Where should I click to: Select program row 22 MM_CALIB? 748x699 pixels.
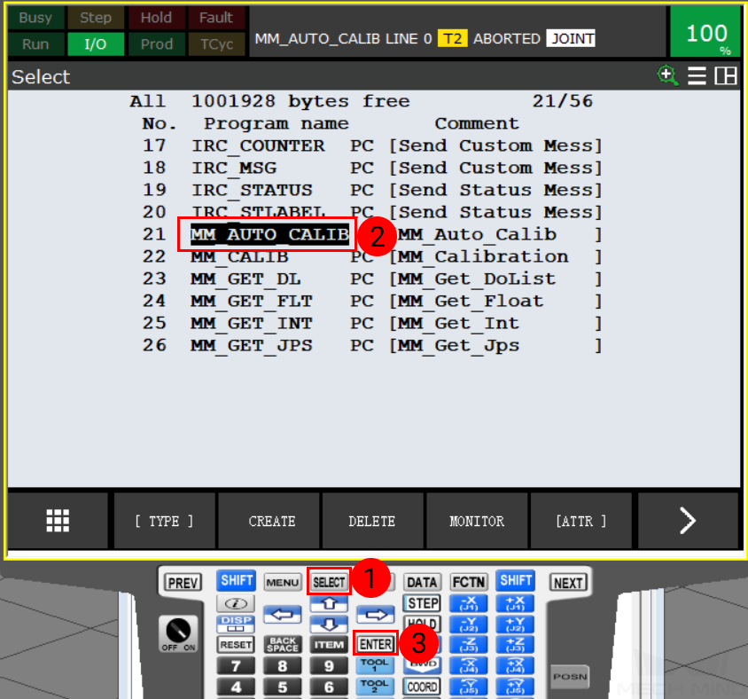(x=372, y=257)
